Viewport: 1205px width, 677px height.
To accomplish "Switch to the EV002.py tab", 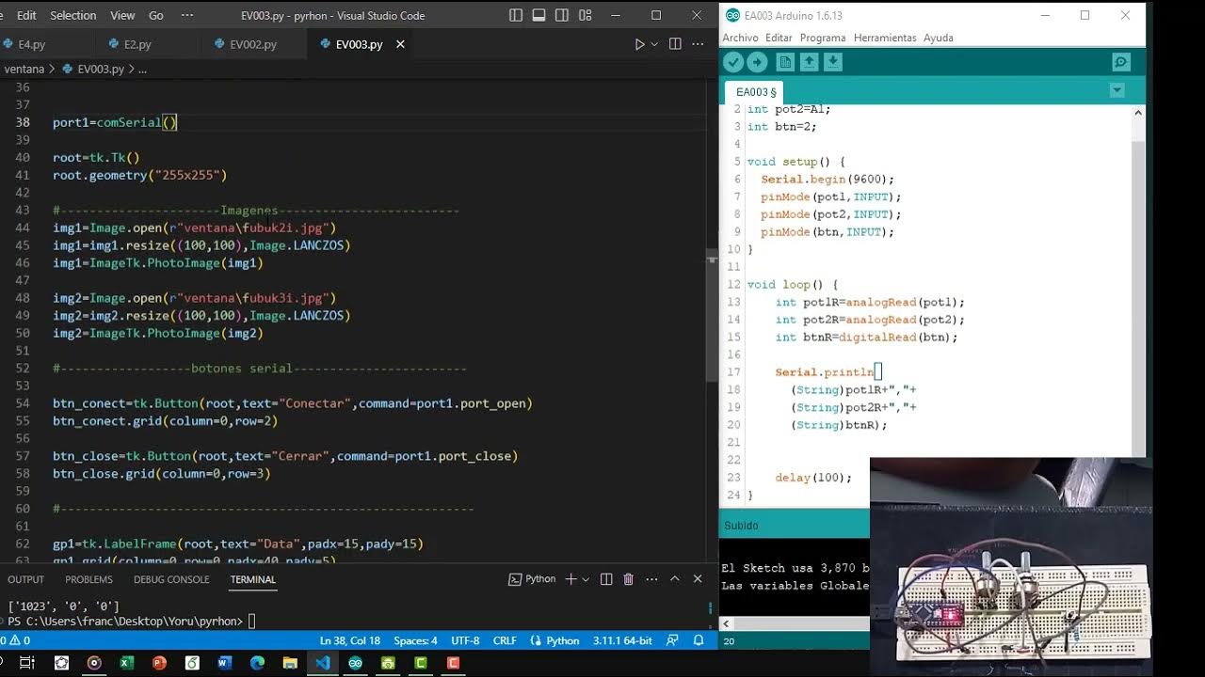I will tap(253, 44).
